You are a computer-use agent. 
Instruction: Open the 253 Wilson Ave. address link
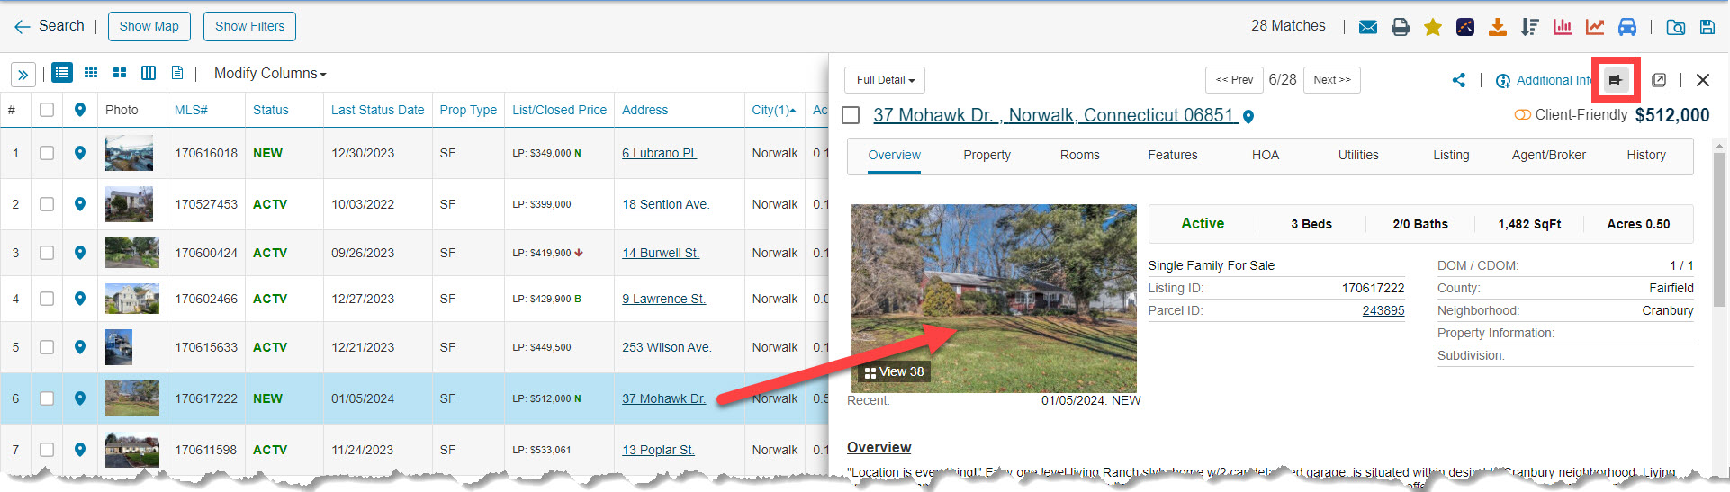666,347
